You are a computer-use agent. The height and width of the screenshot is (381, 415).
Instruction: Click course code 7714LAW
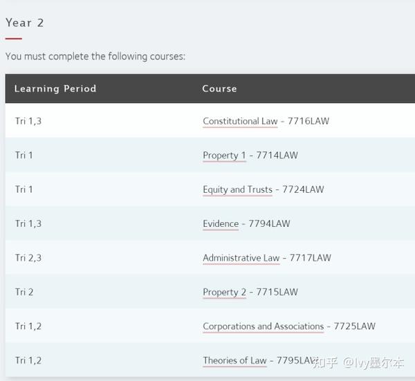[277, 156]
